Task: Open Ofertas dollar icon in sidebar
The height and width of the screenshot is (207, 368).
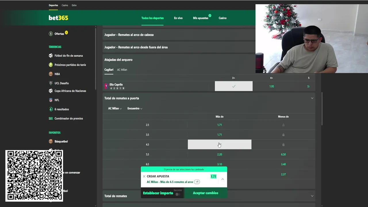Action: coord(51,34)
